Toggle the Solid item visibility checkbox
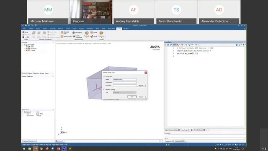Screen dimensions: 268x151 click(27, 47)
